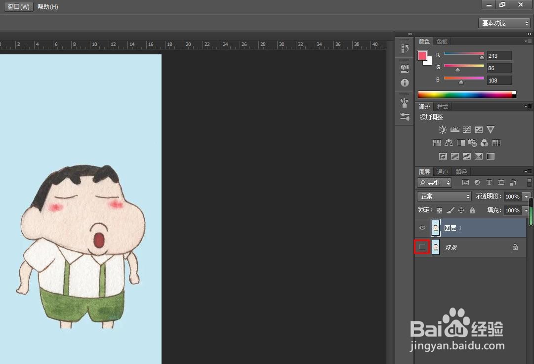Screen dimensions: 534x364
Task: Add a Gradient Map adjustment
Action: (x=491, y=156)
